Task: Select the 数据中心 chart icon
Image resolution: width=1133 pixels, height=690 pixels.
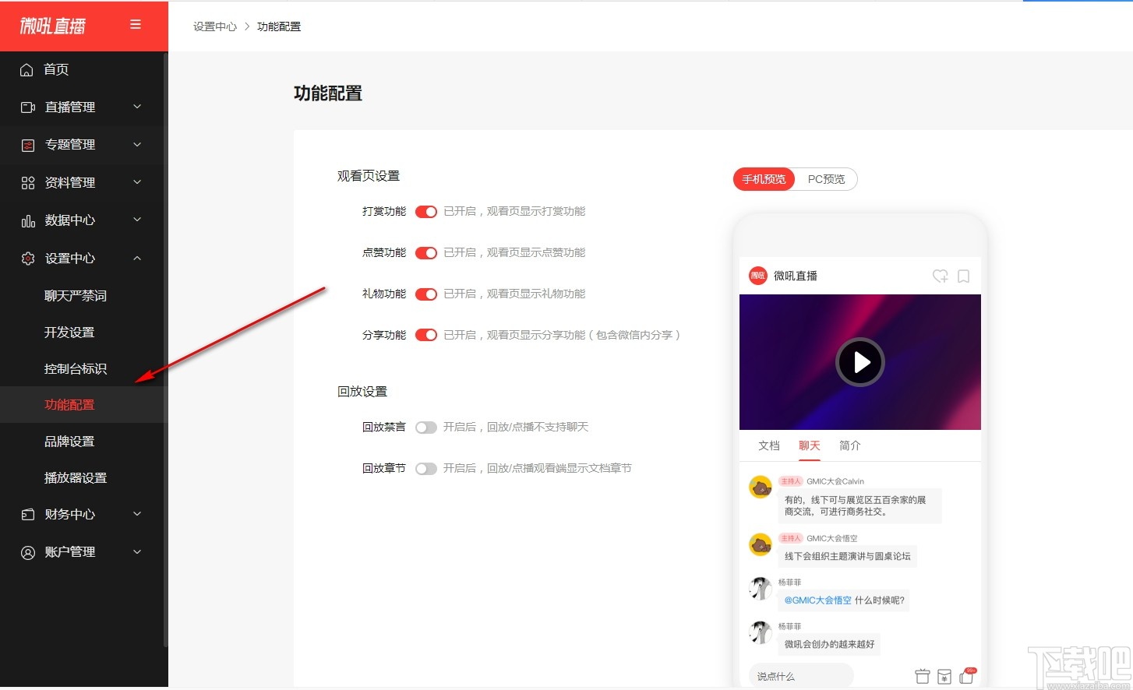Action: (x=28, y=220)
